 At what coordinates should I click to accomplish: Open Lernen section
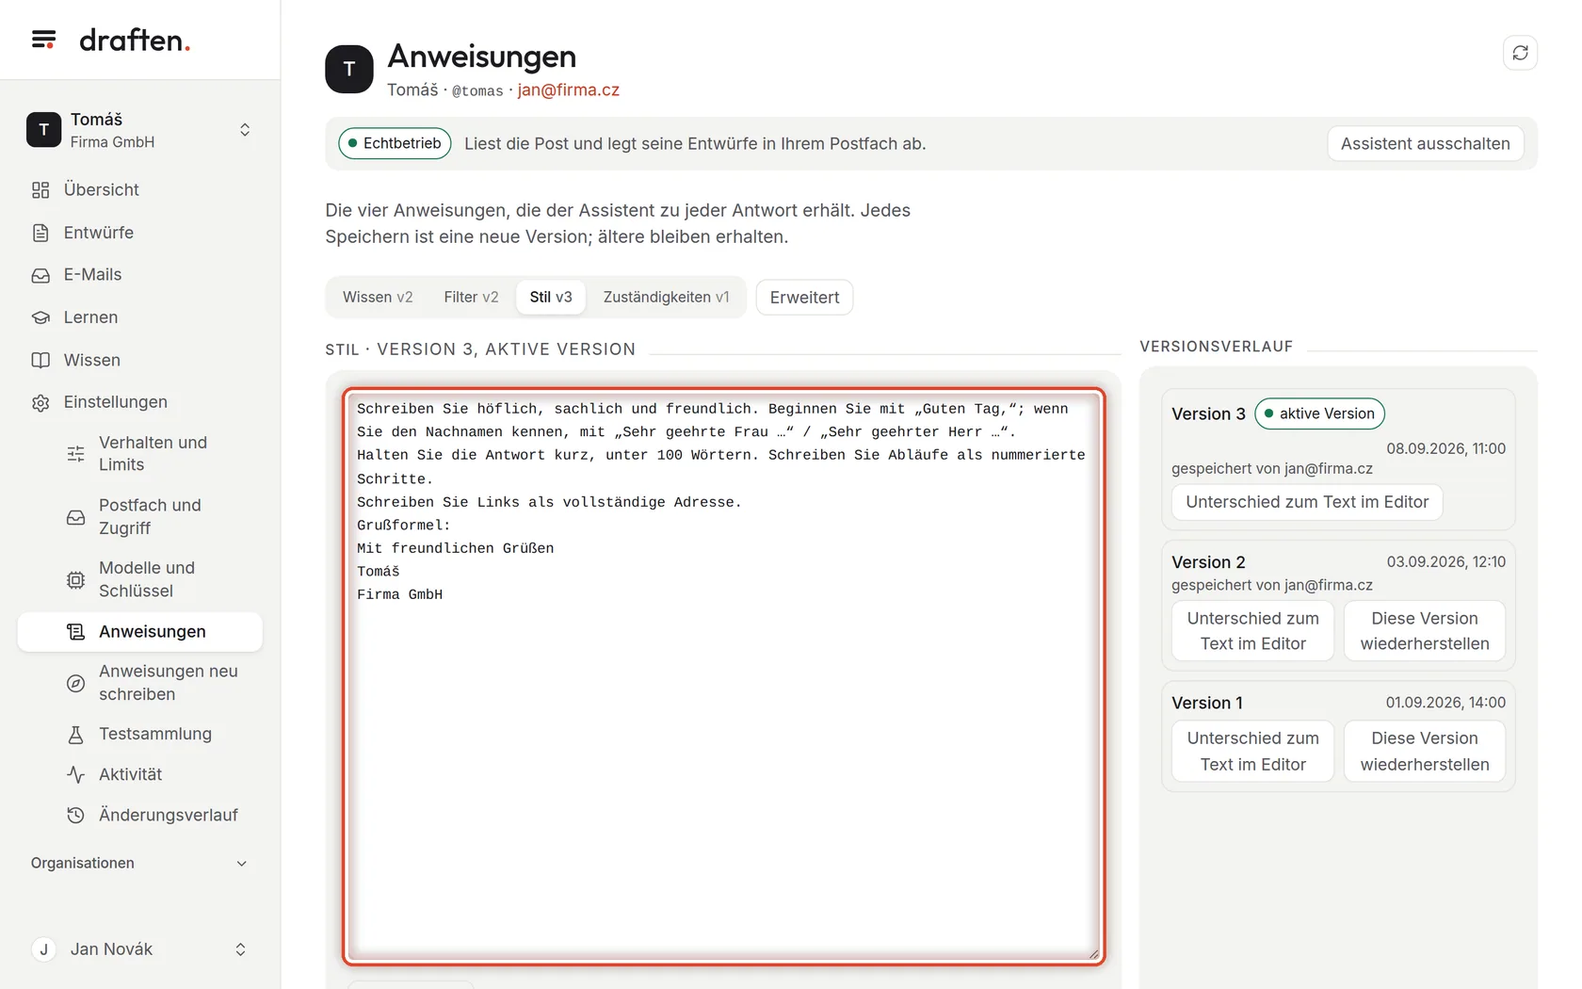click(x=139, y=317)
